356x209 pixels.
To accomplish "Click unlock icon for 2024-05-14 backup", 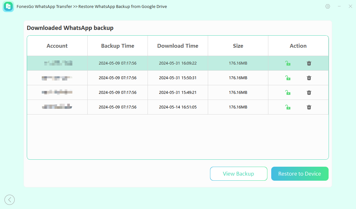I will click(x=288, y=107).
